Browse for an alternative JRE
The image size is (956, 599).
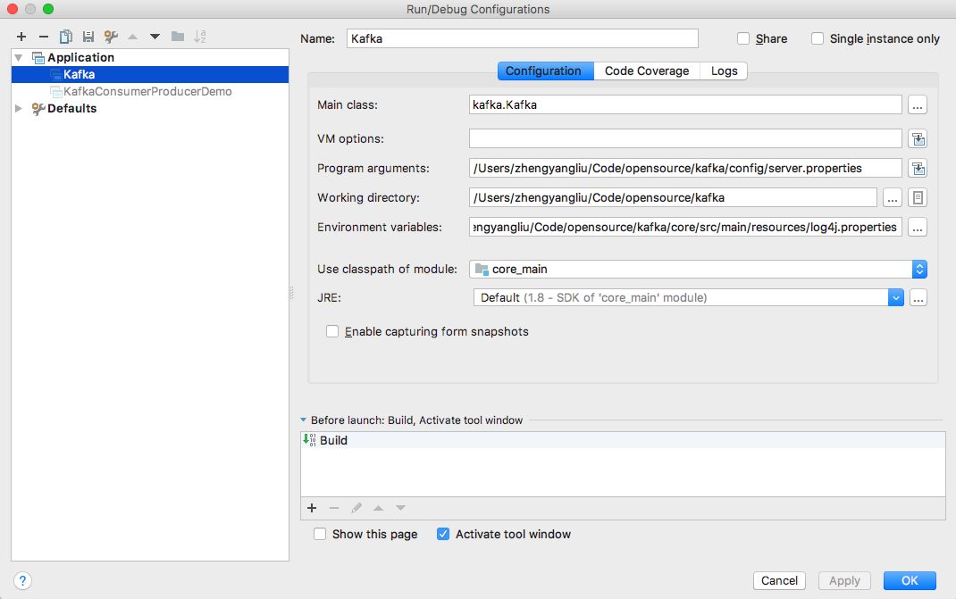(918, 298)
